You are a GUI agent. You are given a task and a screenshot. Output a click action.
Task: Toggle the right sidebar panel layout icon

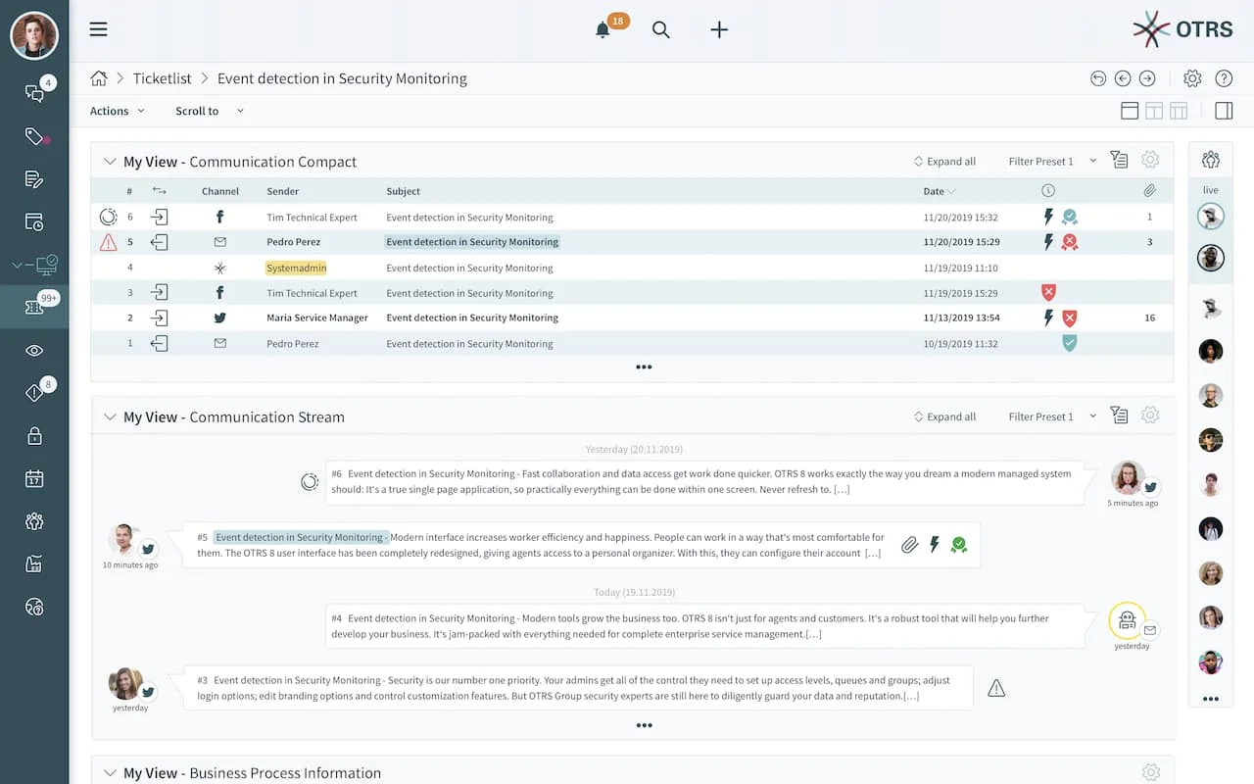[x=1224, y=111]
